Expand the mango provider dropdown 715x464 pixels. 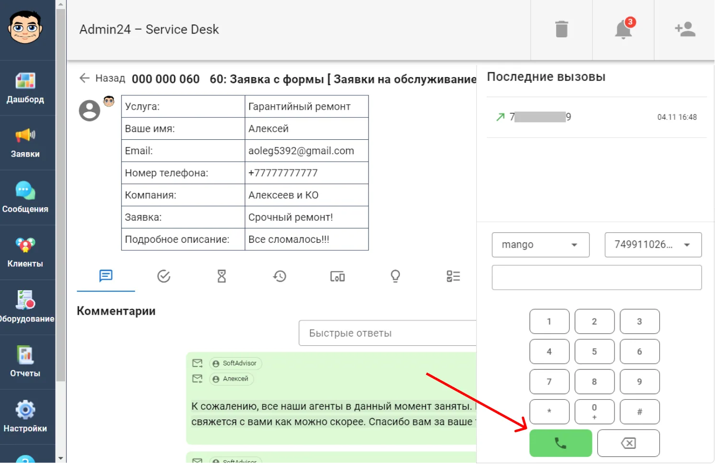540,245
